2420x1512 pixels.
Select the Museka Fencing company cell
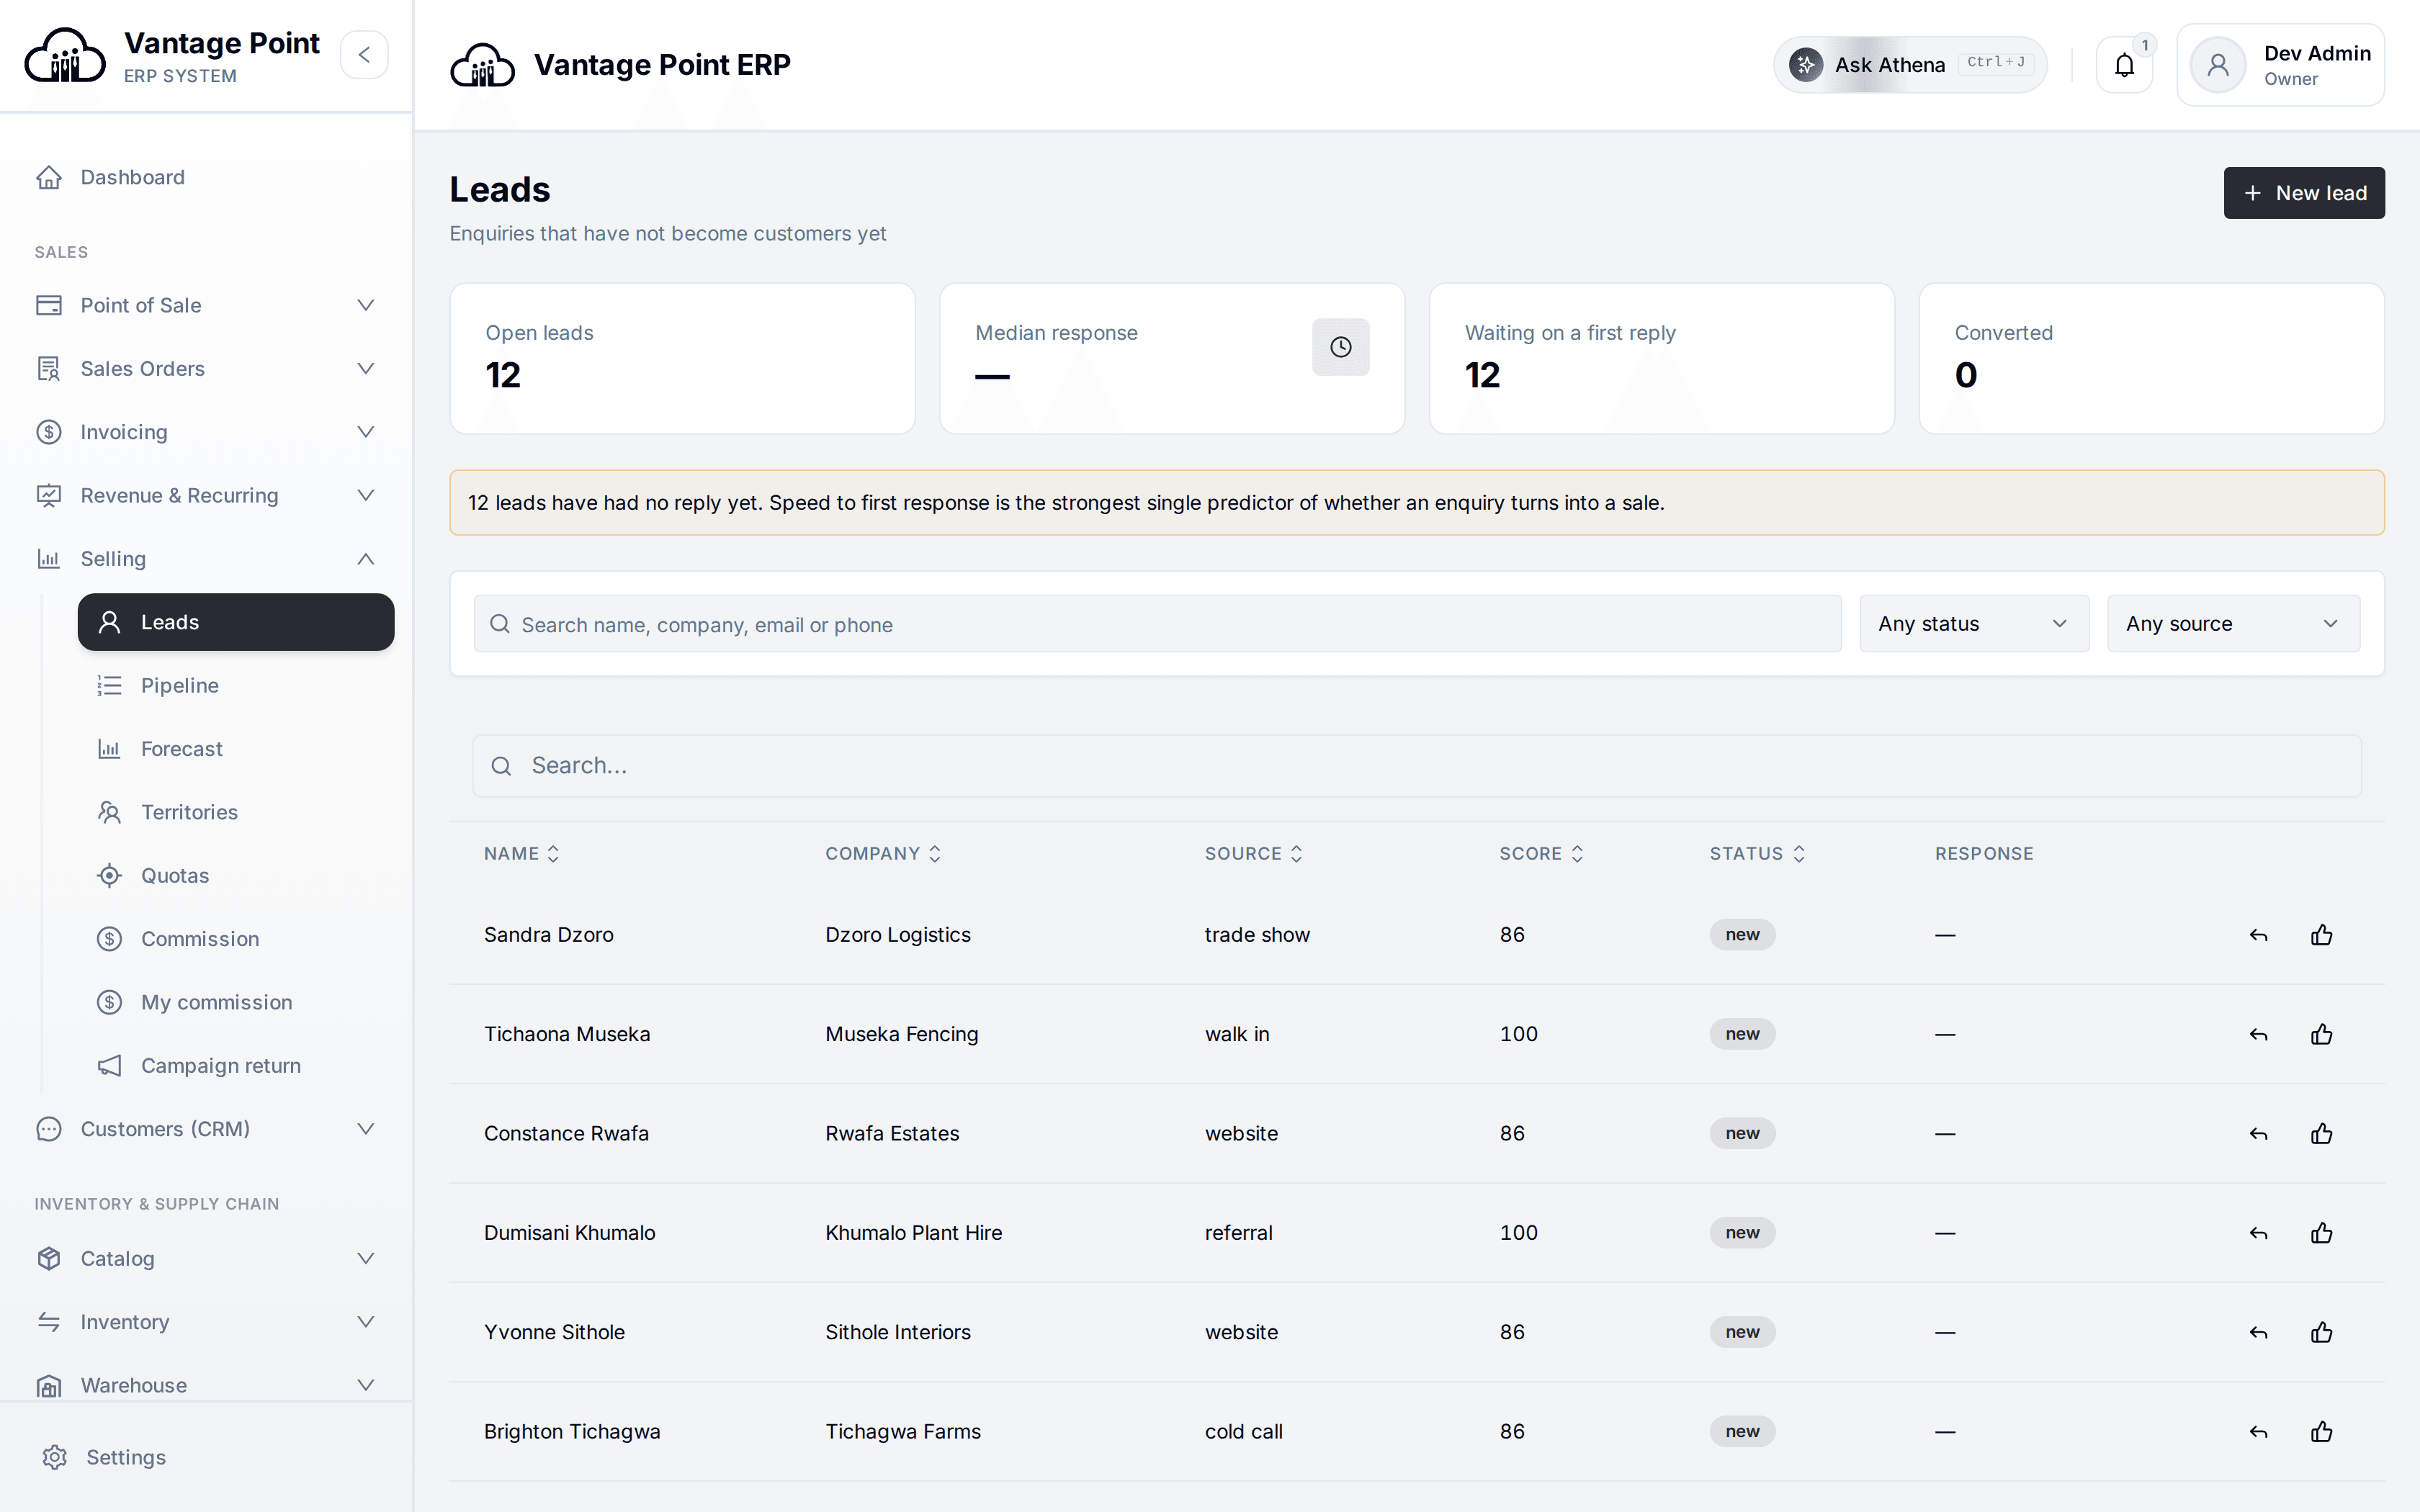(x=902, y=1034)
